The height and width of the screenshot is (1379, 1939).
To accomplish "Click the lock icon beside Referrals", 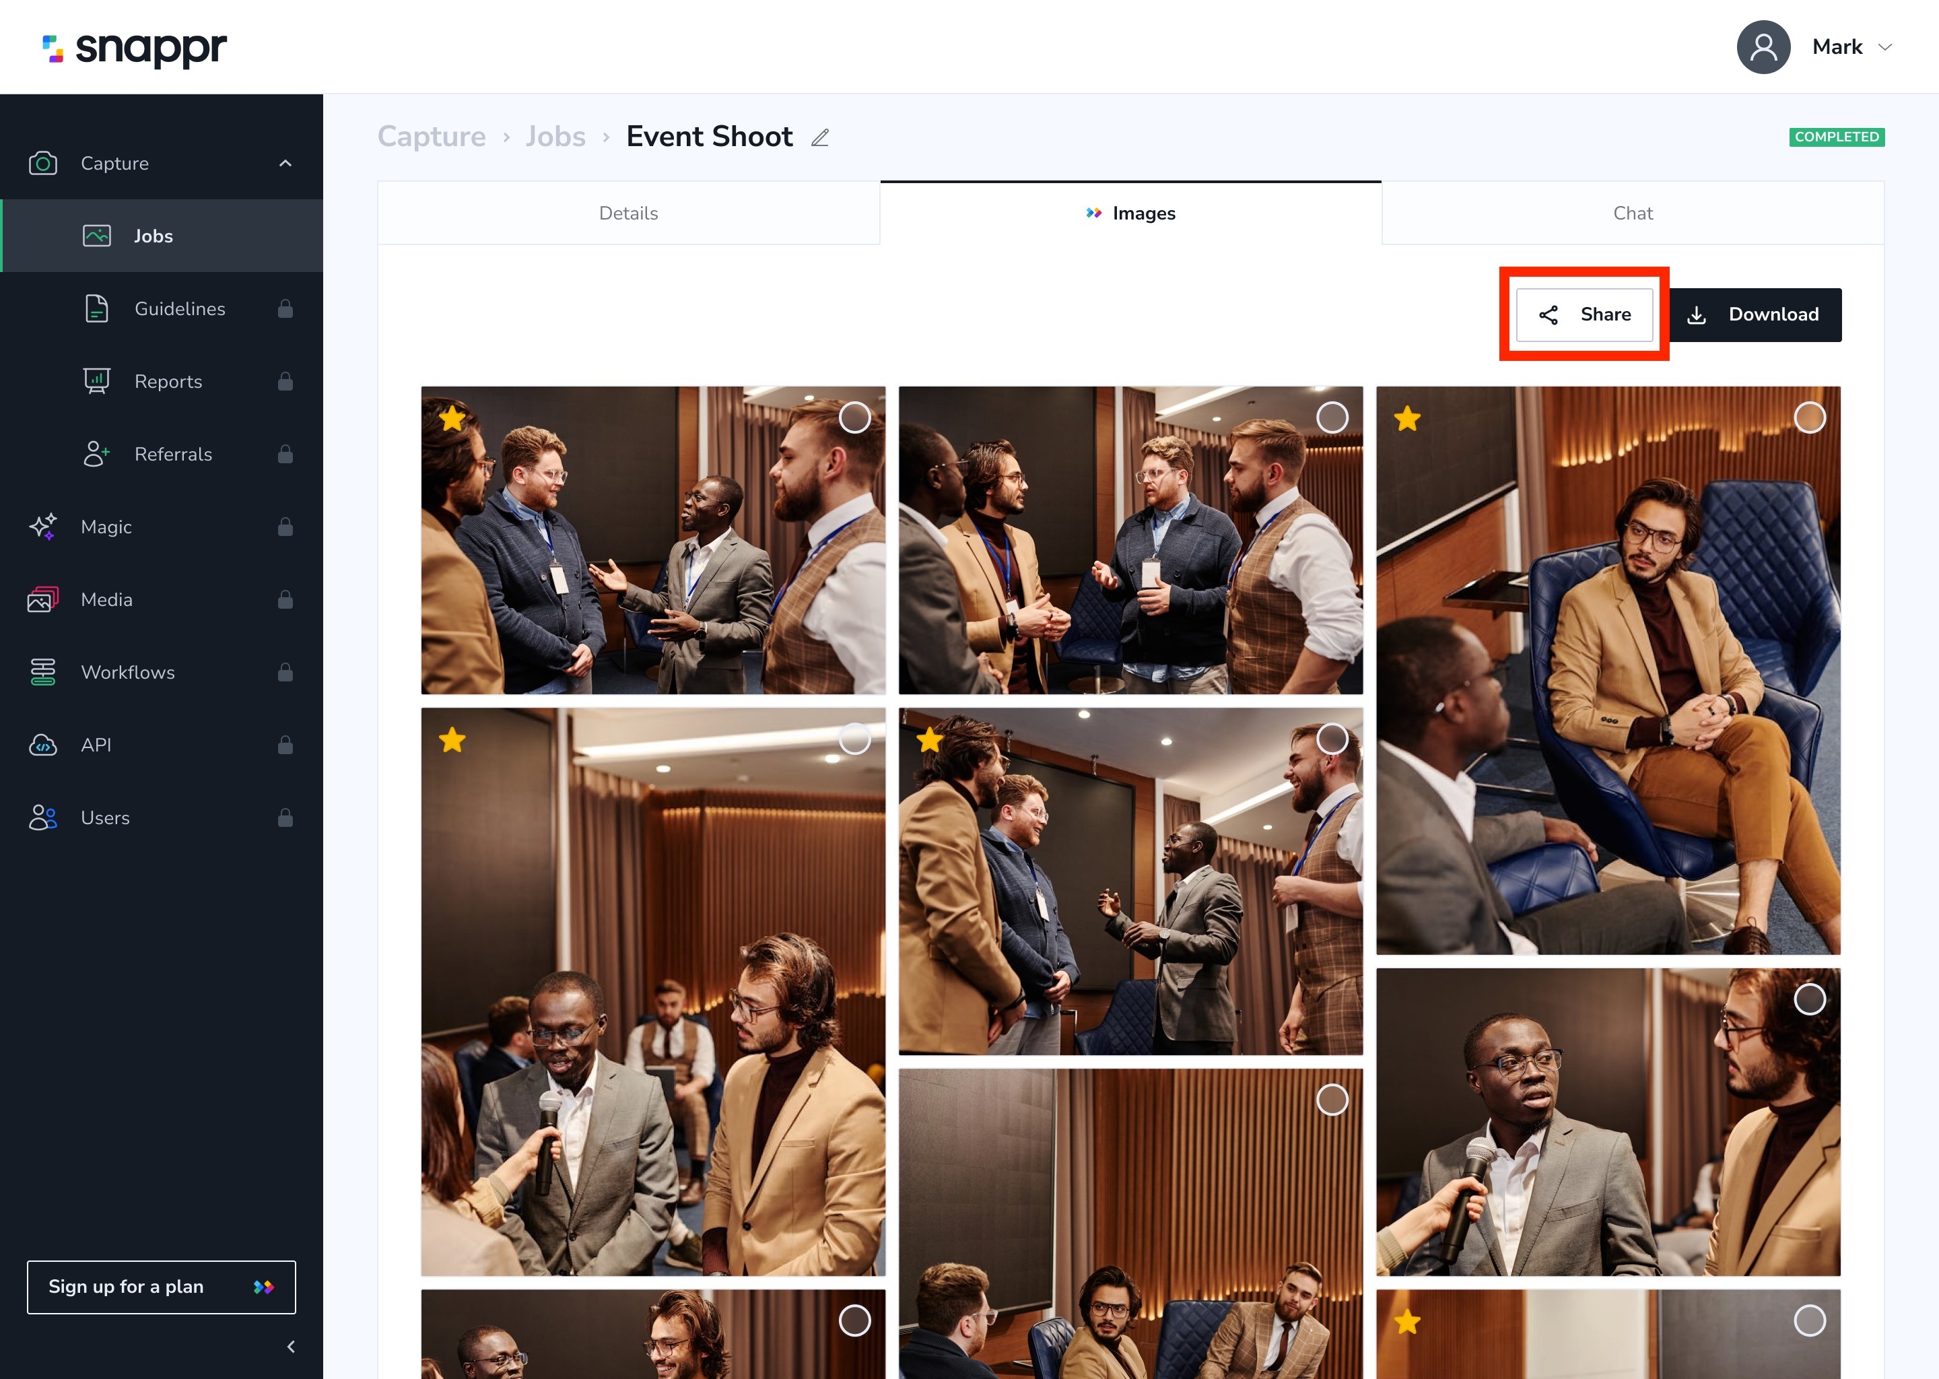I will 285,455.
